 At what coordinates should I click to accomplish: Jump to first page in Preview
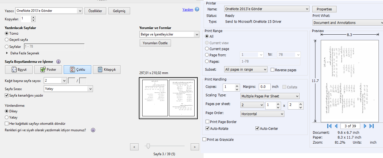coord(329,126)
